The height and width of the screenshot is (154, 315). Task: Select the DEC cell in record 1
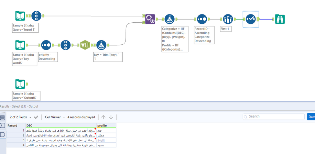coord(61,131)
